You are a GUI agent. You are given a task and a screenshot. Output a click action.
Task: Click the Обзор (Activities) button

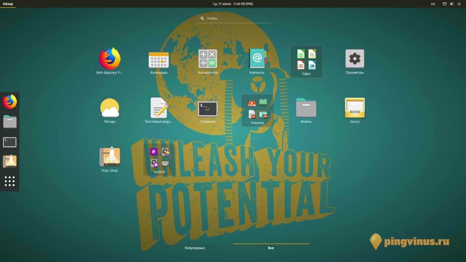(8, 4)
